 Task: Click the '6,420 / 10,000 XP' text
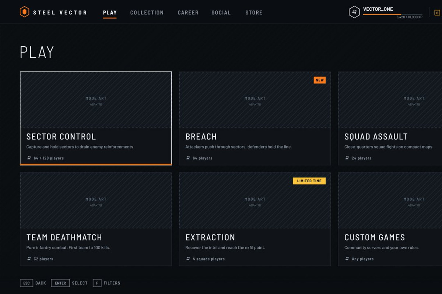click(409, 17)
